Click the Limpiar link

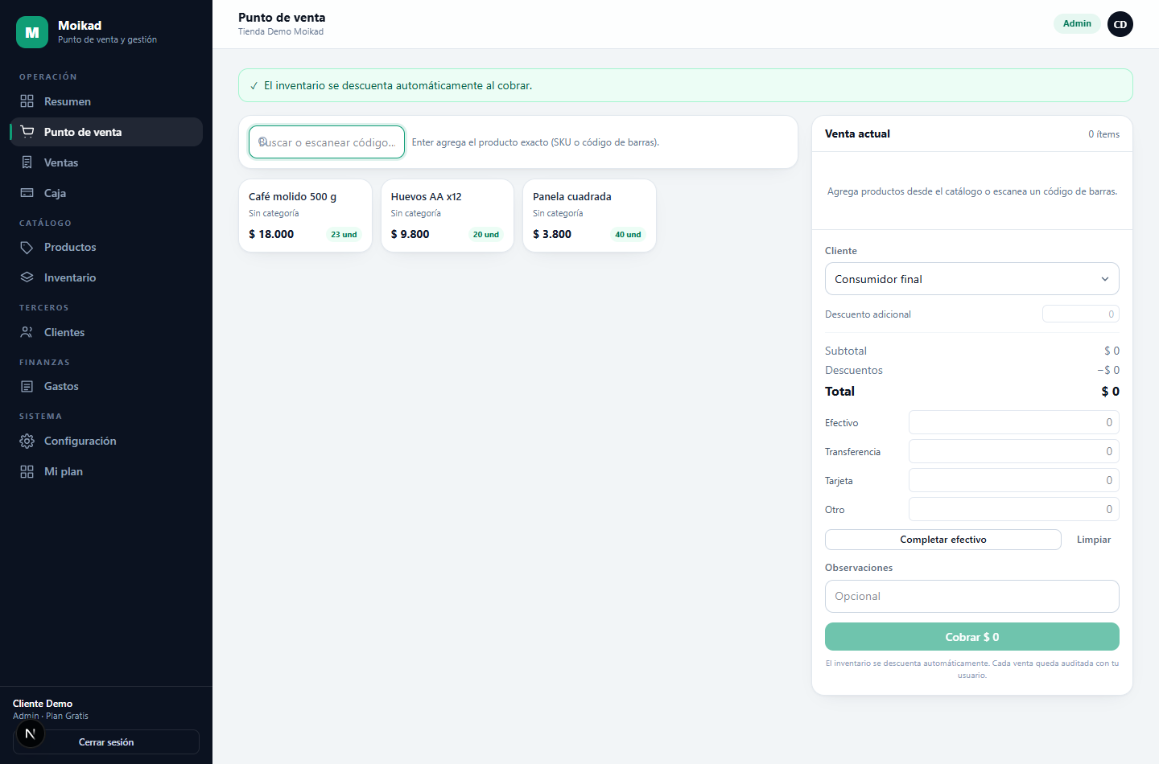point(1094,540)
